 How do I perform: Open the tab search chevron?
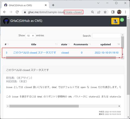pyautogui.click(x=98, y=3)
